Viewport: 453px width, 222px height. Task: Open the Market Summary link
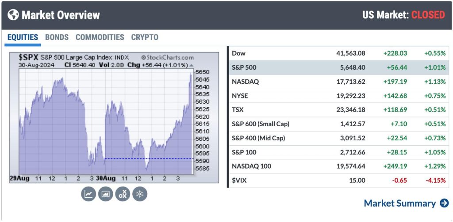399,203
